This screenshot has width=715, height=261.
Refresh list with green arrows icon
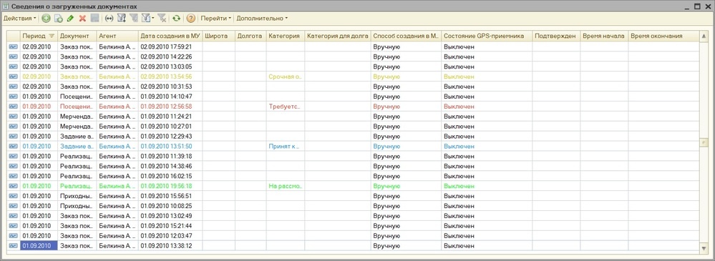(x=176, y=18)
